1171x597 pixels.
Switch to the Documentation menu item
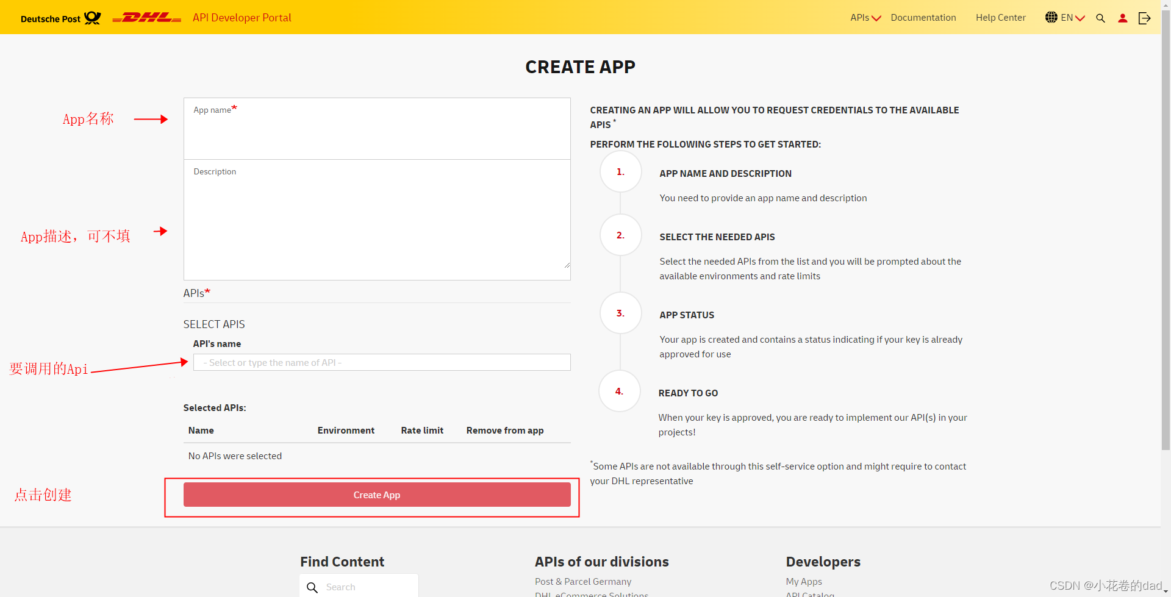[923, 17]
